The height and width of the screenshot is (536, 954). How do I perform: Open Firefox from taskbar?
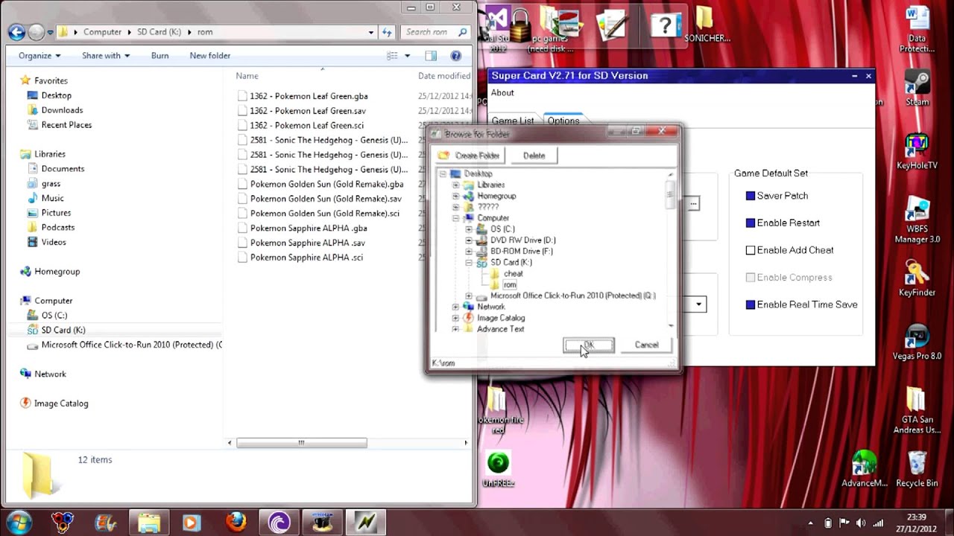tap(236, 522)
